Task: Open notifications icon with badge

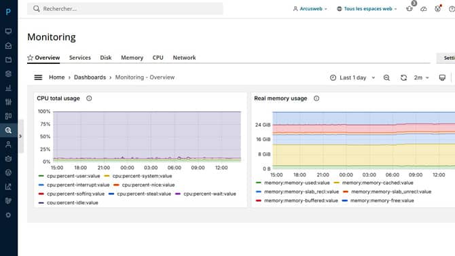Action: tap(409, 9)
